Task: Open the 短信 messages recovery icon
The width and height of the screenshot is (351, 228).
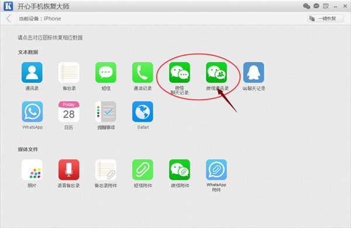Action: coord(106,72)
